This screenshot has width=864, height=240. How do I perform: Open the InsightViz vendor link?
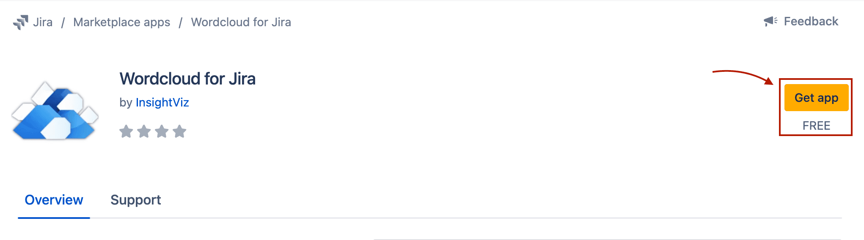click(x=162, y=103)
